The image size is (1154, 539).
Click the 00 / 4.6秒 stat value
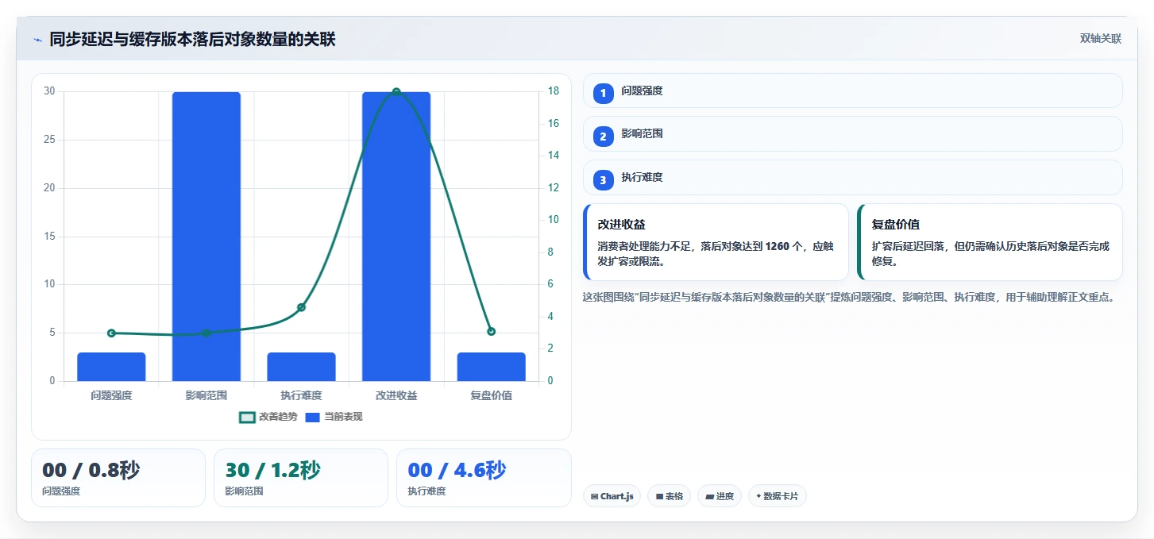456,471
